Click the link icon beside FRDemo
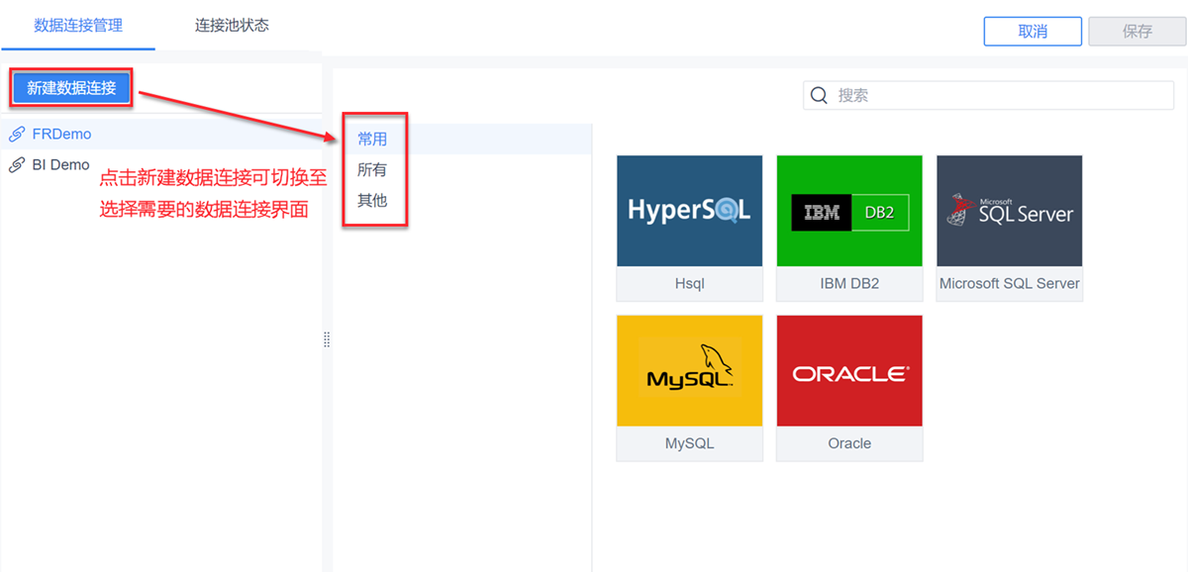This screenshot has width=1188, height=572. pyautogui.click(x=17, y=134)
